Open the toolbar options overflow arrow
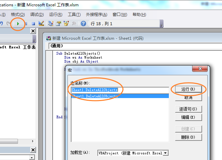Screen dimensions: 222x160 coord(162,25)
